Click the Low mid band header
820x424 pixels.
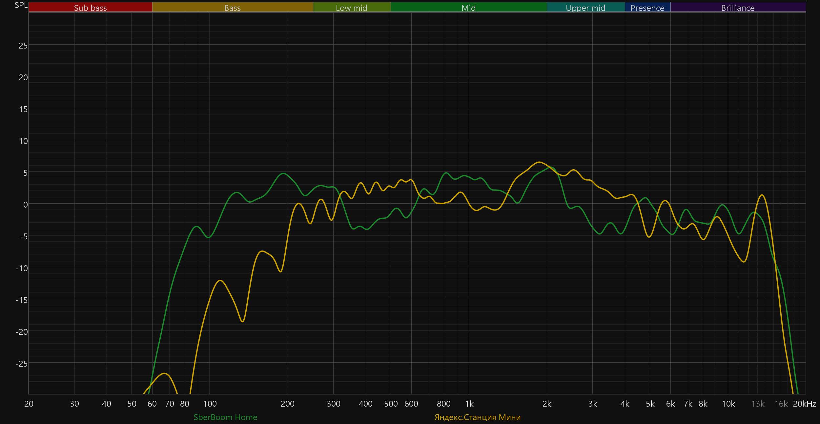351,8
